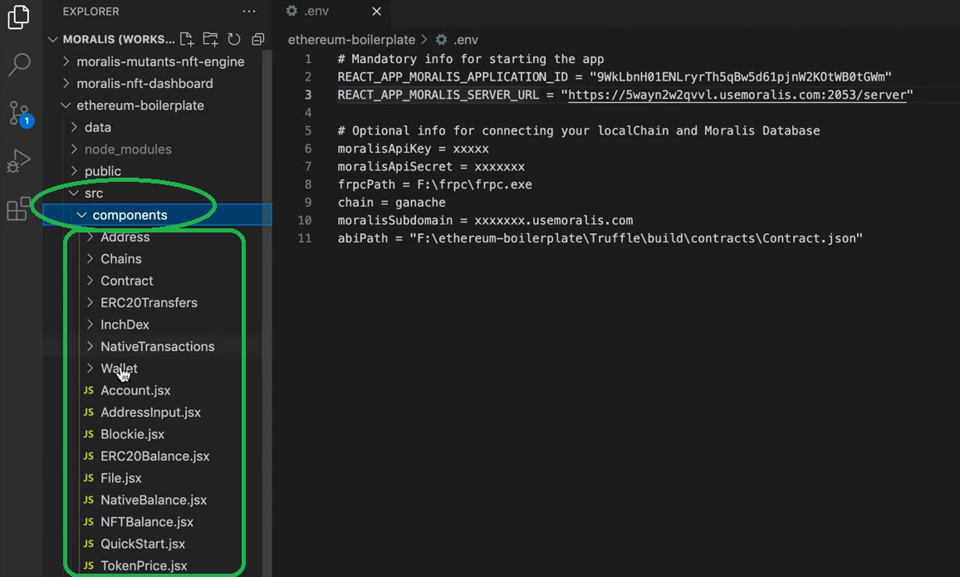Click the JS icon beside File.jsx
The height and width of the screenshot is (577, 960).
pyautogui.click(x=89, y=478)
